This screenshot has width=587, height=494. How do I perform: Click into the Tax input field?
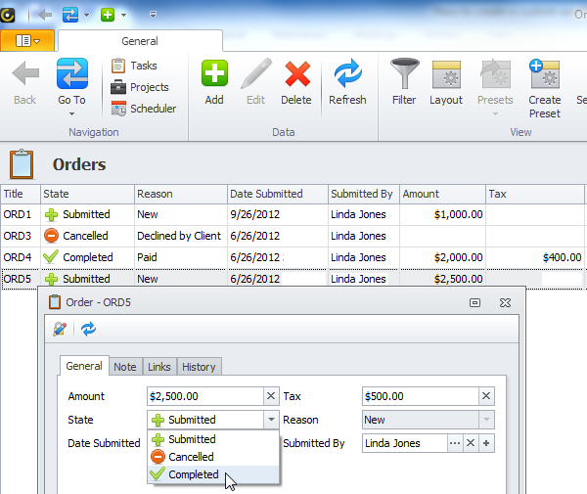pyautogui.click(x=419, y=396)
